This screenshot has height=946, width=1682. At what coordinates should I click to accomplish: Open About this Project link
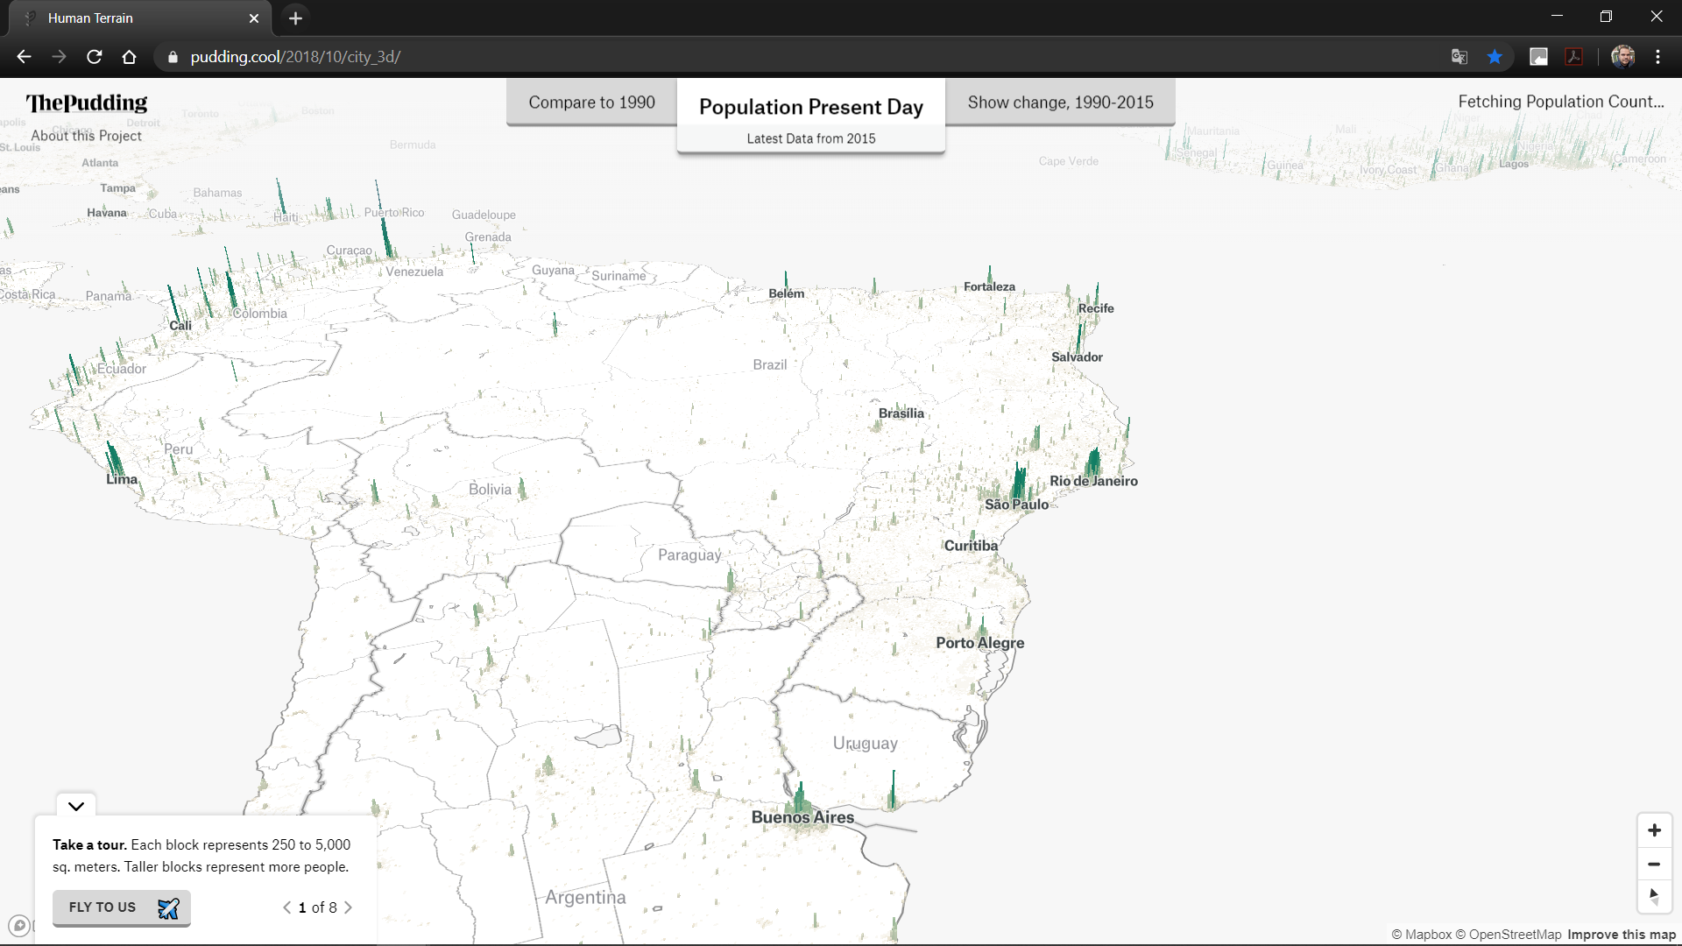(x=86, y=136)
